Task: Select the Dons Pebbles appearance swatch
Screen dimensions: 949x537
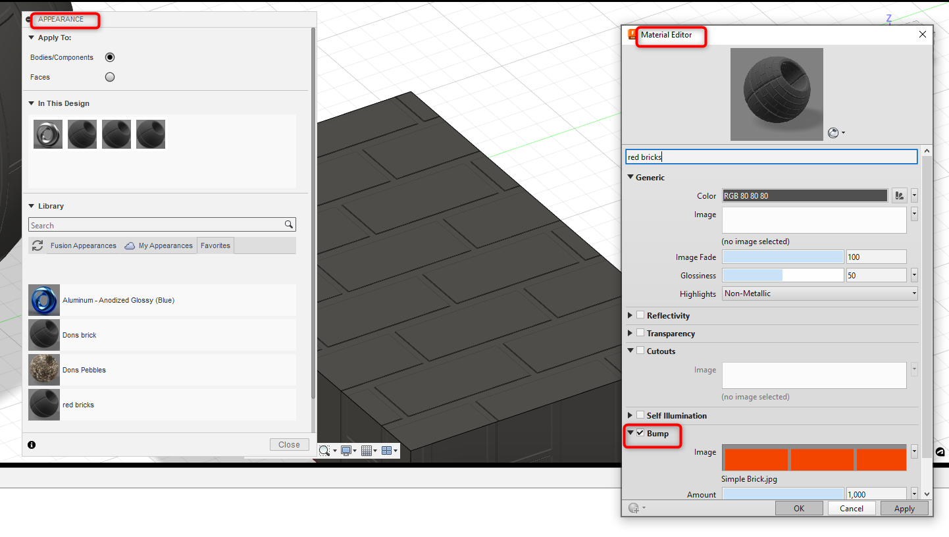Action: click(43, 369)
